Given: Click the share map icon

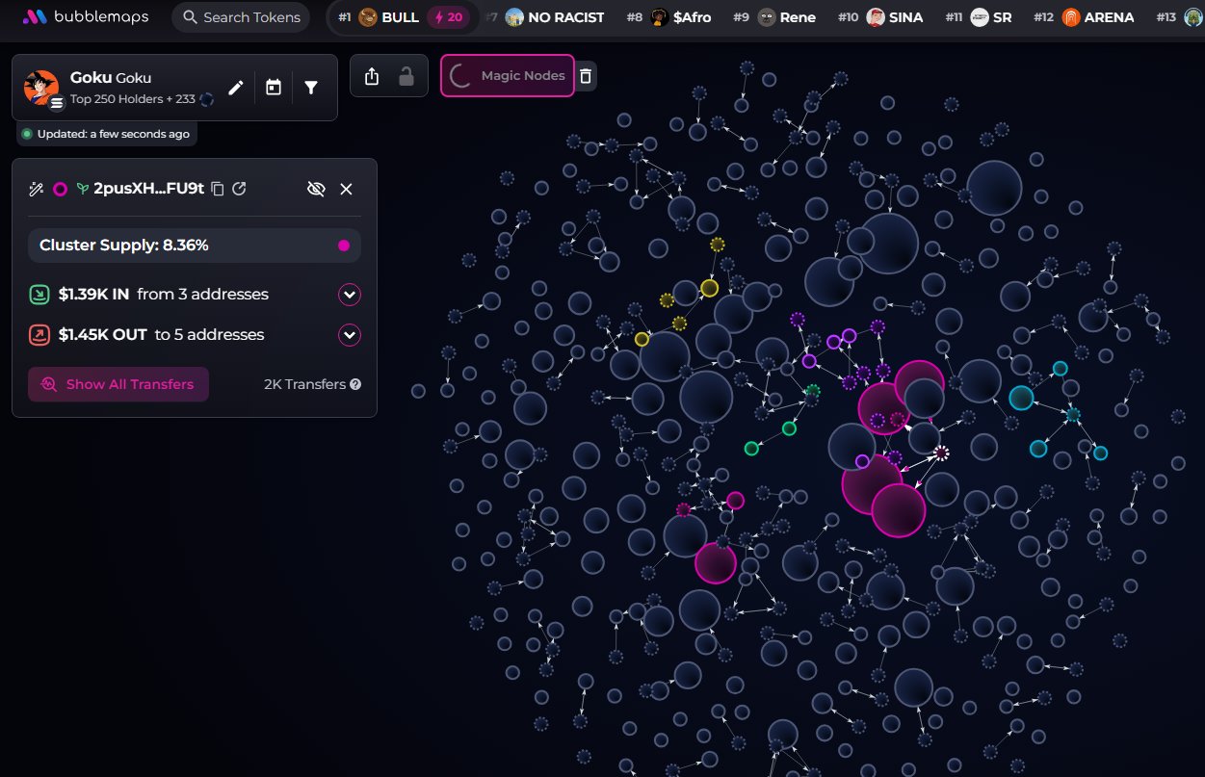Looking at the screenshot, I should coord(372,76).
